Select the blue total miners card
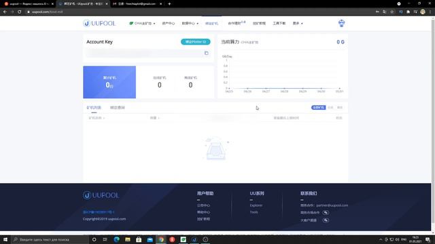Viewport: 435px width, 244px height. (109, 82)
